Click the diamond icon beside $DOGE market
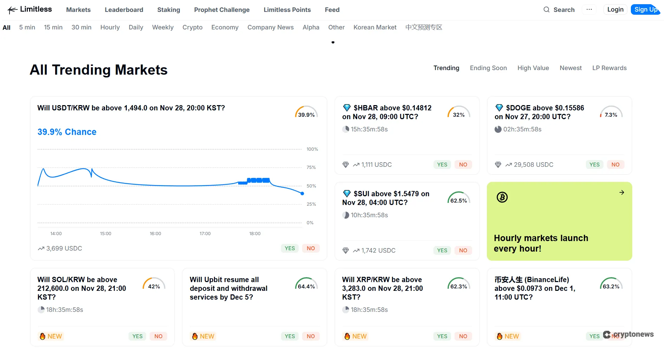Viewport: 666px width, 349px height. click(x=499, y=108)
